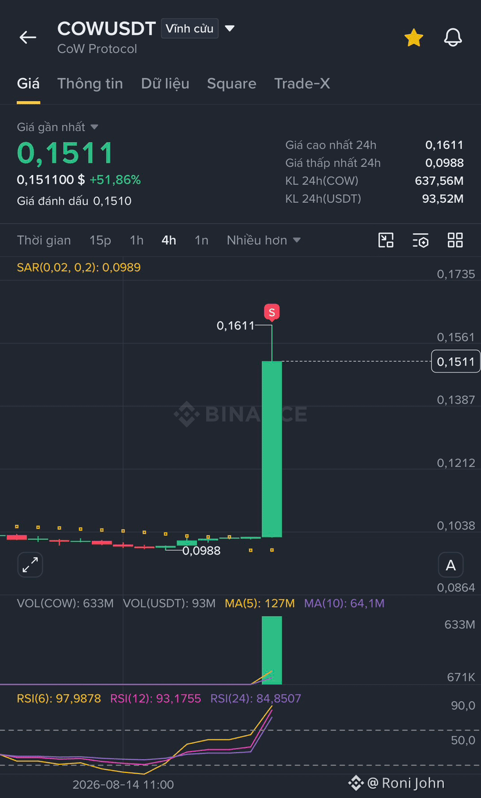481x798 pixels.
Task: Click the 0,1511 current price label
Action: [456, 362]
